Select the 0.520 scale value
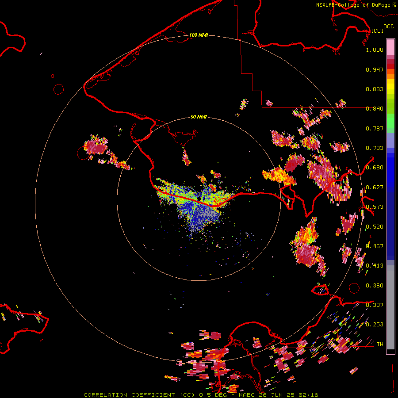Viewport: 398px width, 398px height. coord(375,227)
